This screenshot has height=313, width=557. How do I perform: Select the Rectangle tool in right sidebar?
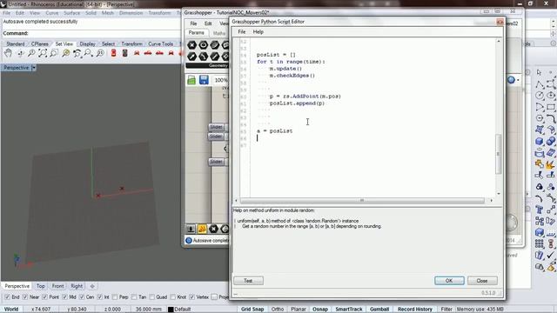pyautogui.click(x=551, y=107)
